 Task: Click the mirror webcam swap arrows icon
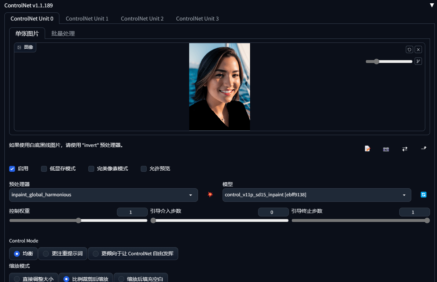[x=405, y=149]
